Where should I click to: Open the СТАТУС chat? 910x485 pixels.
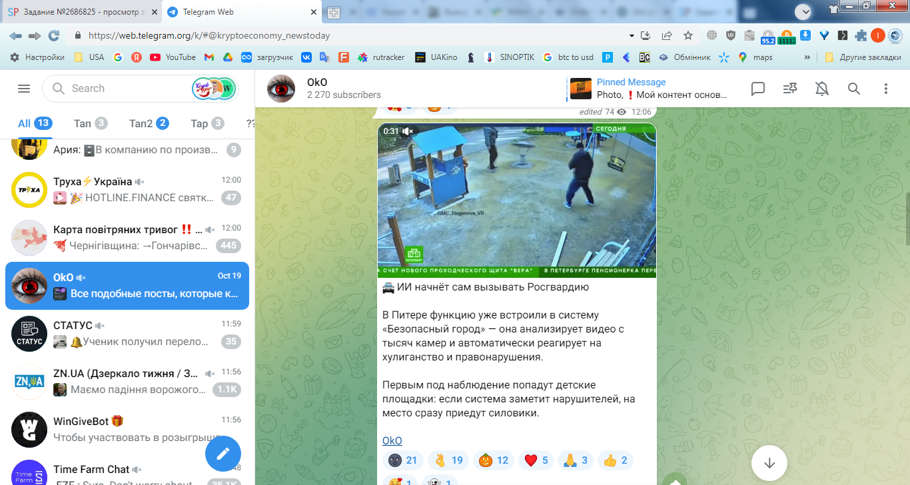pos(127,333)
